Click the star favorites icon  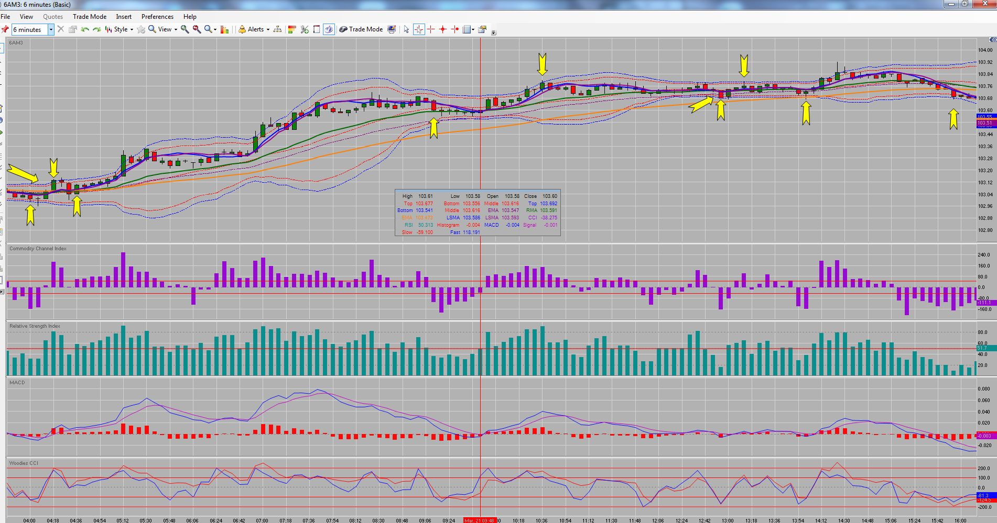[141, 29]
